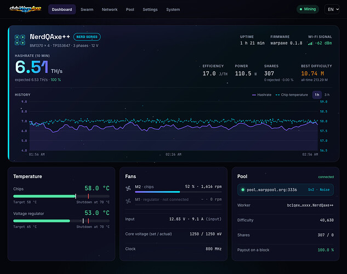
Task: Click the expected 6.53 TH/s text
Action: [x=31, y=80]
